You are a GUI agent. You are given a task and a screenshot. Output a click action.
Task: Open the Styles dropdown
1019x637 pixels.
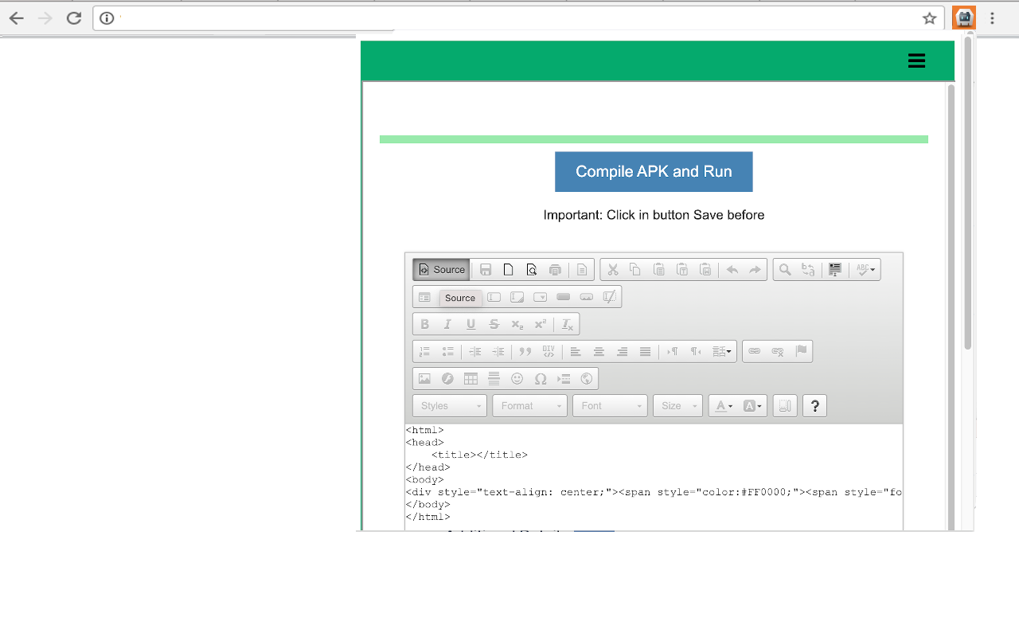[450, 406]
